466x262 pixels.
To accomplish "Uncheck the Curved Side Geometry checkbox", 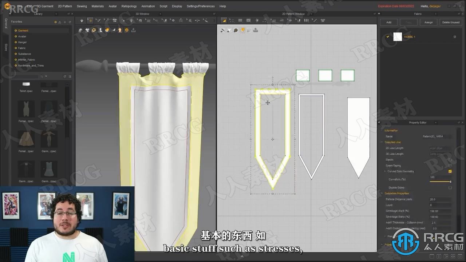I will (x=450, y=171).
